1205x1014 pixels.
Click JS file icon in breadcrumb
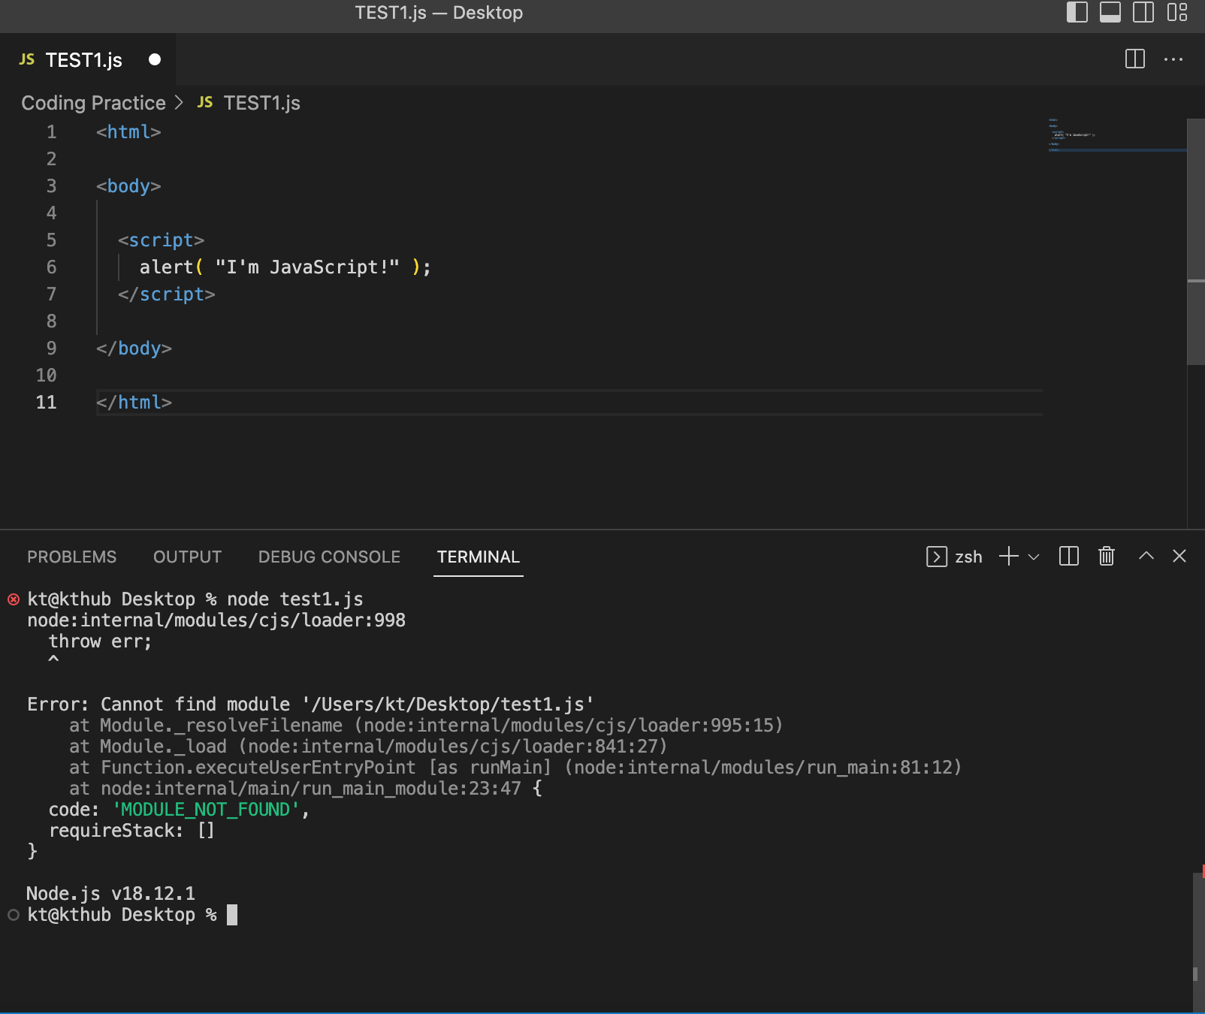(x=205, y=102)
